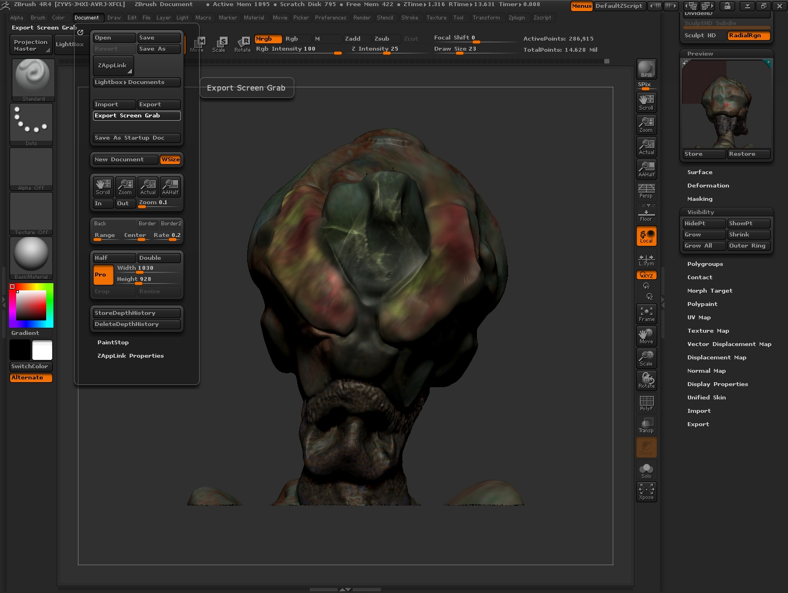Image resolution: width=788 pixels, height=593 pixels.
Task: Click the BPR render icon
Action: tap(646, 69)
